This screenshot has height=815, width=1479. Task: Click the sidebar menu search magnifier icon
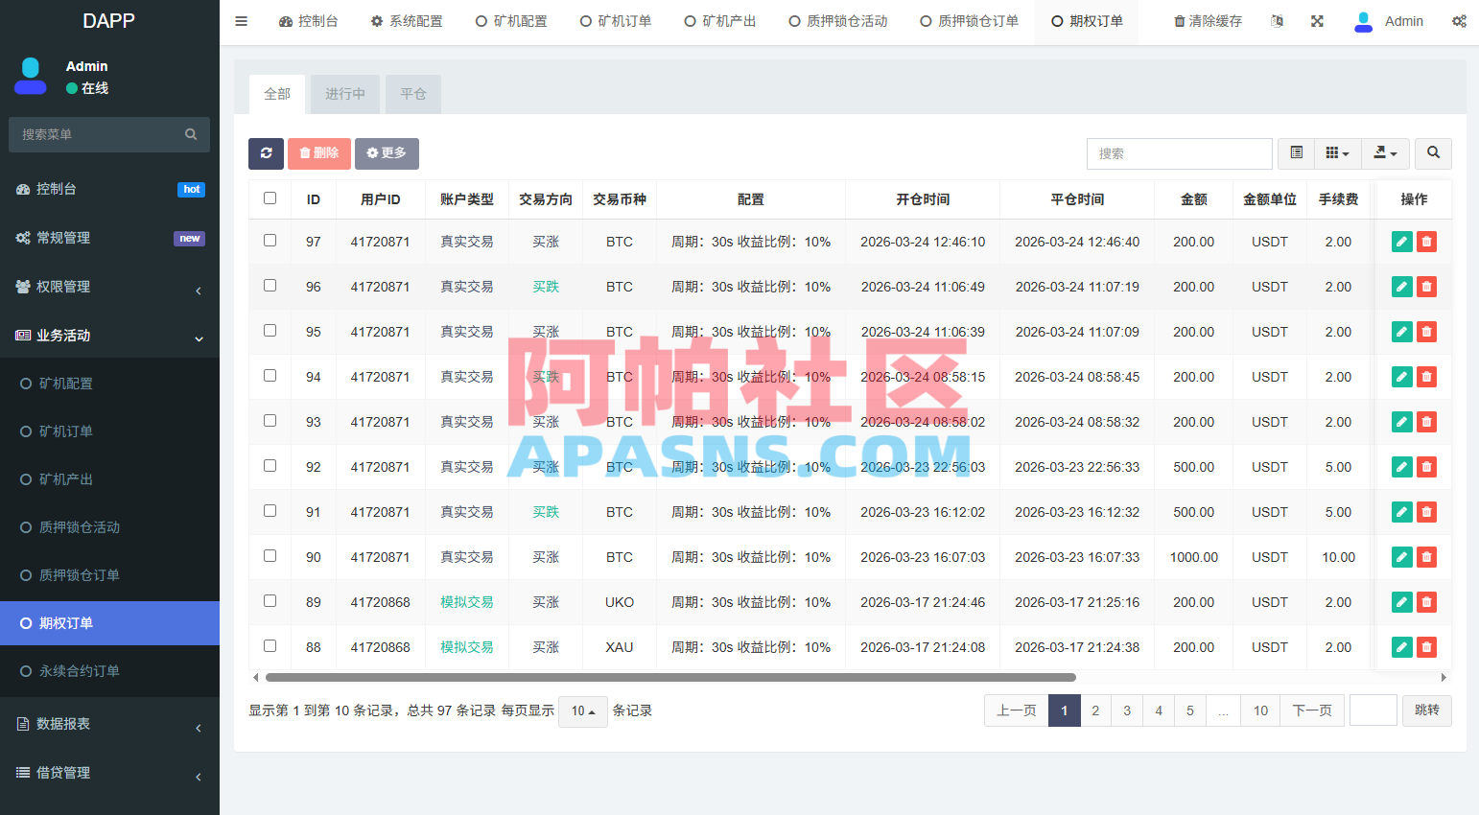tap(191, 134)
